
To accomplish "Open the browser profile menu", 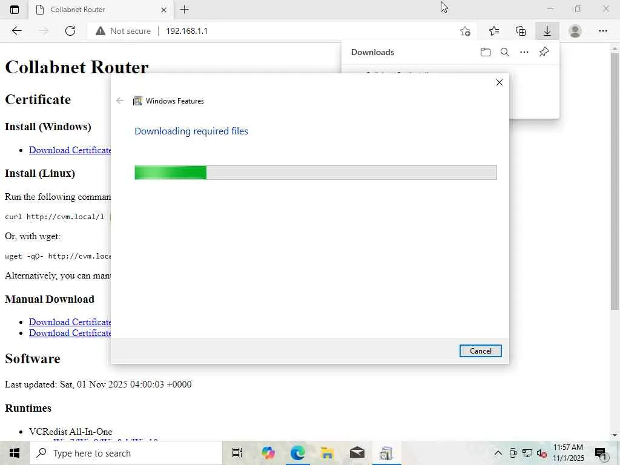I will pos(575,31).
